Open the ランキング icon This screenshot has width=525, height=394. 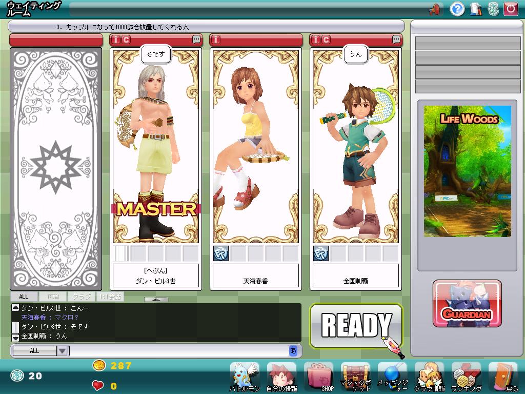pos(466,377)
